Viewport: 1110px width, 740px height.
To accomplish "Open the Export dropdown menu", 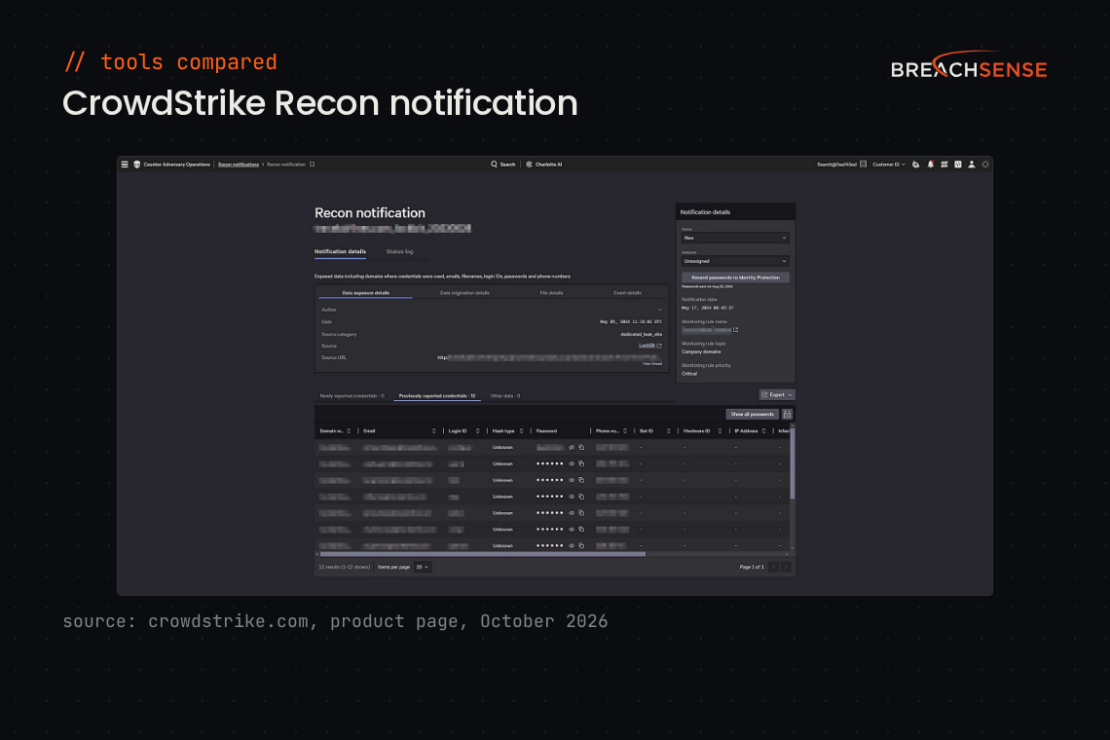I will pos(777,394).
